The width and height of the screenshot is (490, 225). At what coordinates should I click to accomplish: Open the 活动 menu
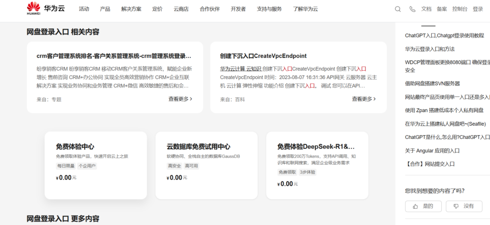[x=84, y=9]
